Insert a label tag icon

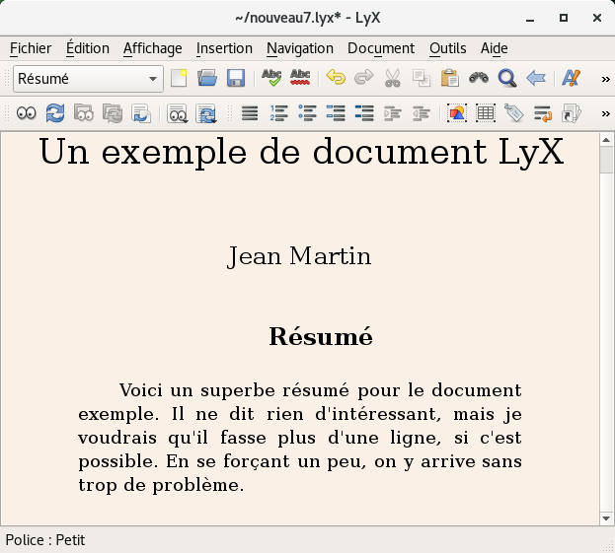514,113
